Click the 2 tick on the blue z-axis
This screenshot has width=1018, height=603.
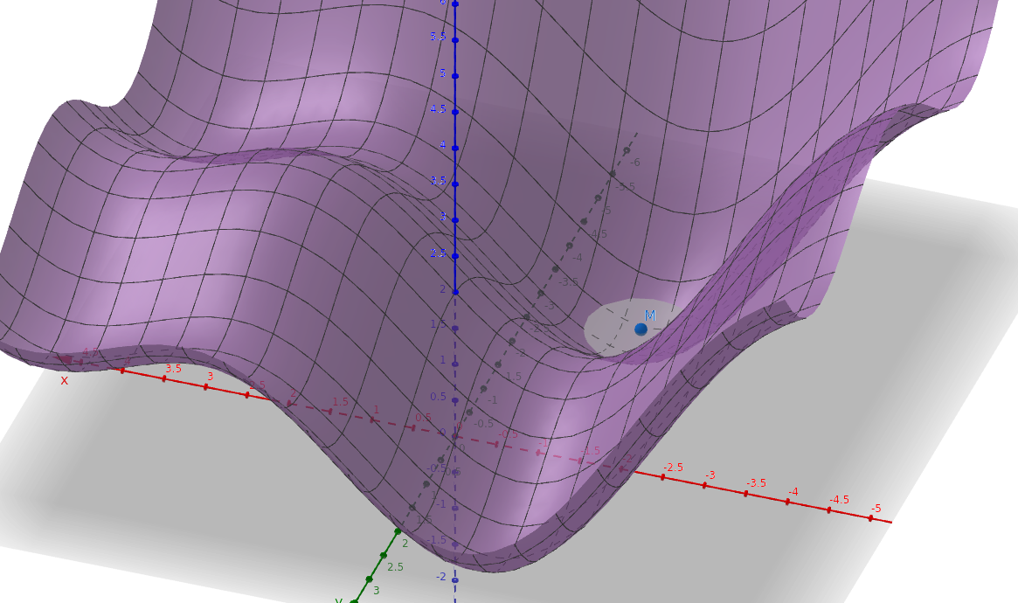455,292
